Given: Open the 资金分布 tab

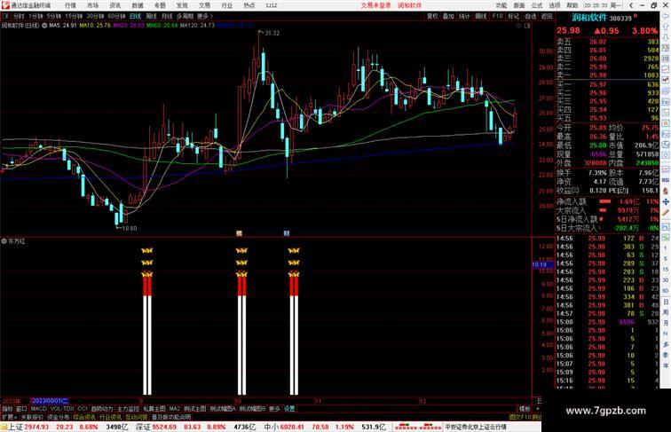Looking at the screenshot, I should 59,417.
